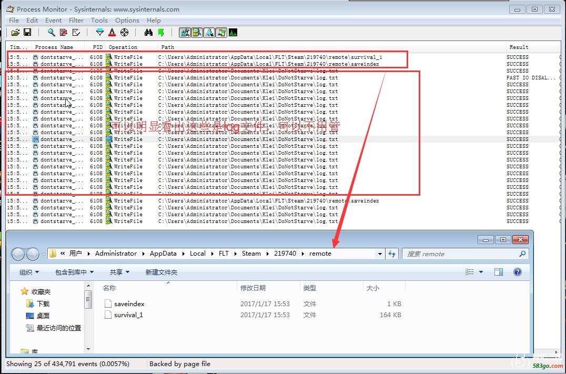Viewport: 566px width, 374px height.
Task: Open the Event menu
Action: 54,21
